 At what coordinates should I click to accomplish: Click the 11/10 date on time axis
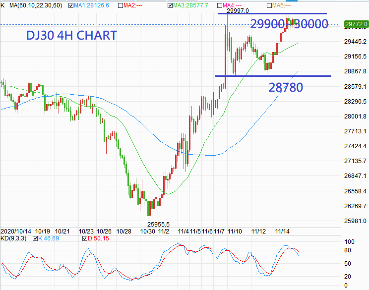235,231
